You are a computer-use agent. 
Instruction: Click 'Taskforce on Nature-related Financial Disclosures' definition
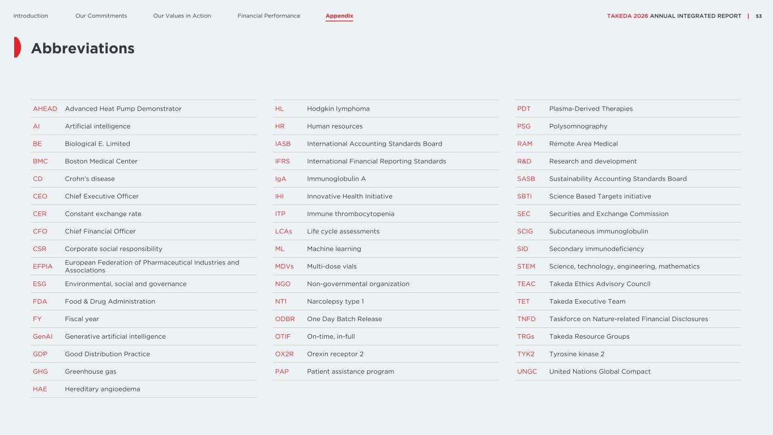point(629,319)
